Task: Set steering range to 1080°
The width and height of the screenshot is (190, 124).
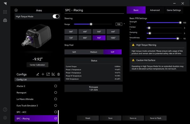Action: [x=113, y=38]
